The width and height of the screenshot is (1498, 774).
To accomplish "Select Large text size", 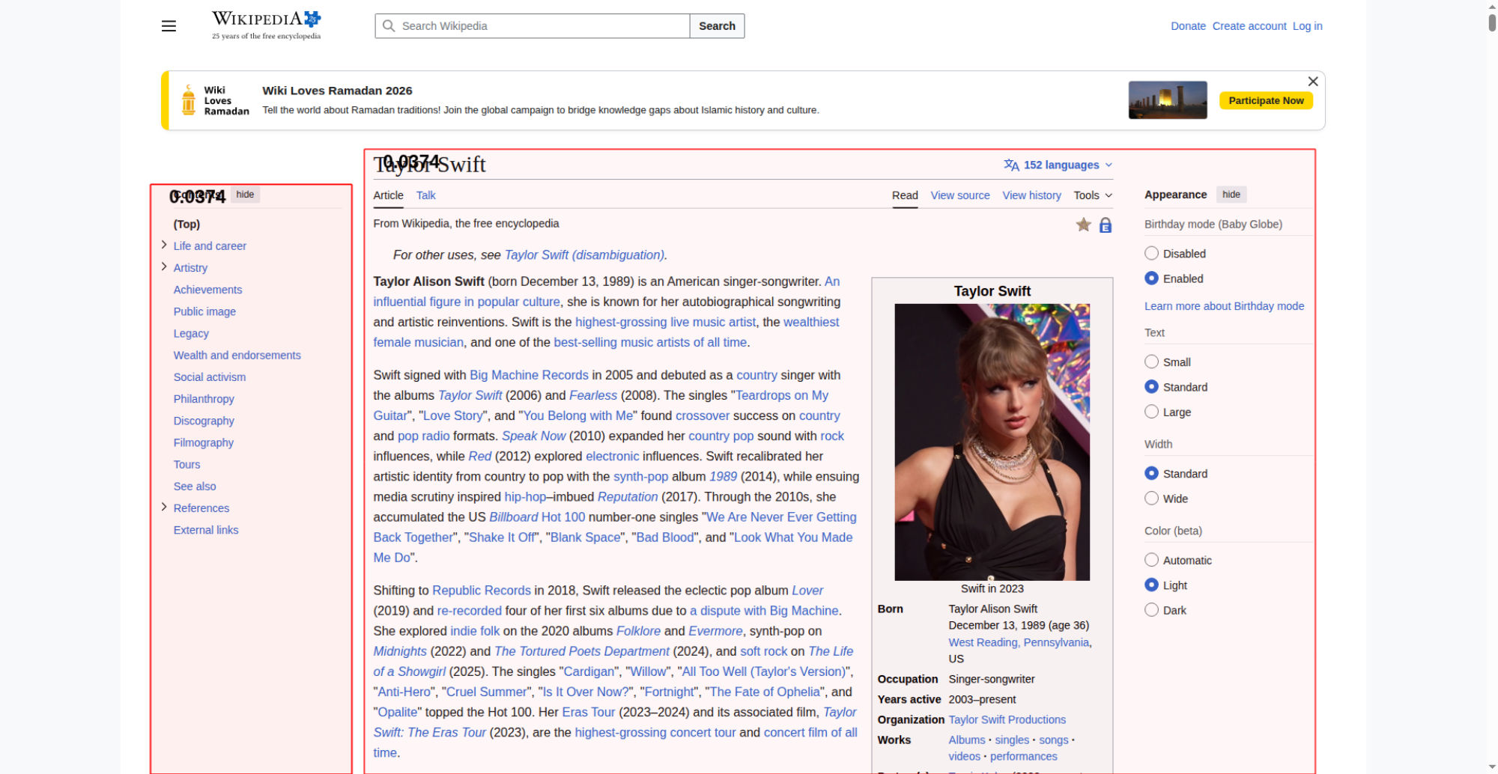I will [x=1151, y=412].
